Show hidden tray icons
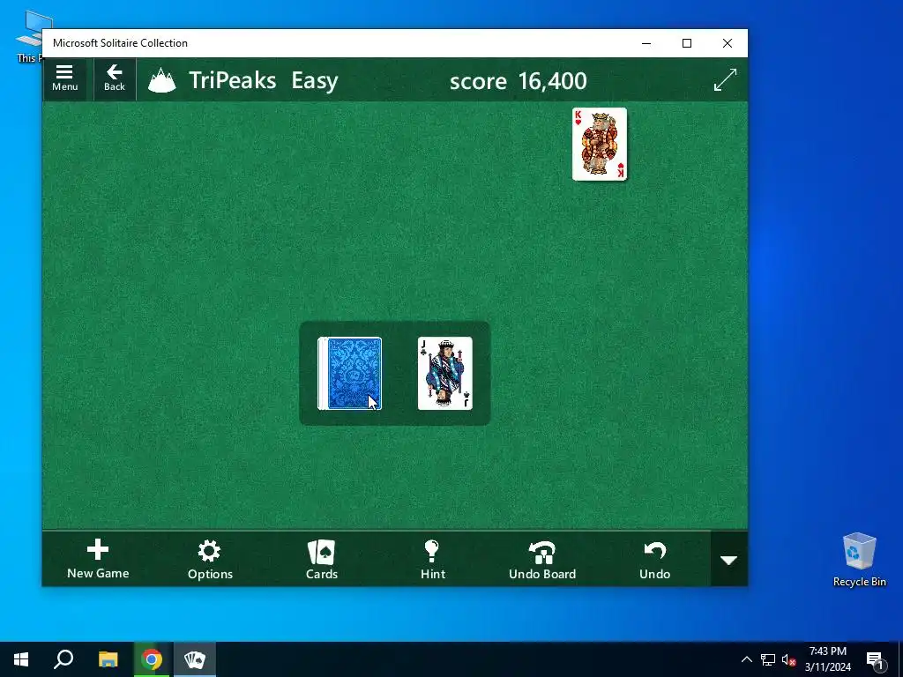903x677 pixels. point(746,659)
